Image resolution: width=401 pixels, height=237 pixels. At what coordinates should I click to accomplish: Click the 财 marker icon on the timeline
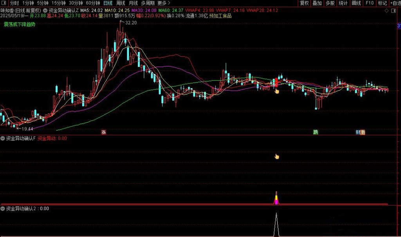pos(358,132)
